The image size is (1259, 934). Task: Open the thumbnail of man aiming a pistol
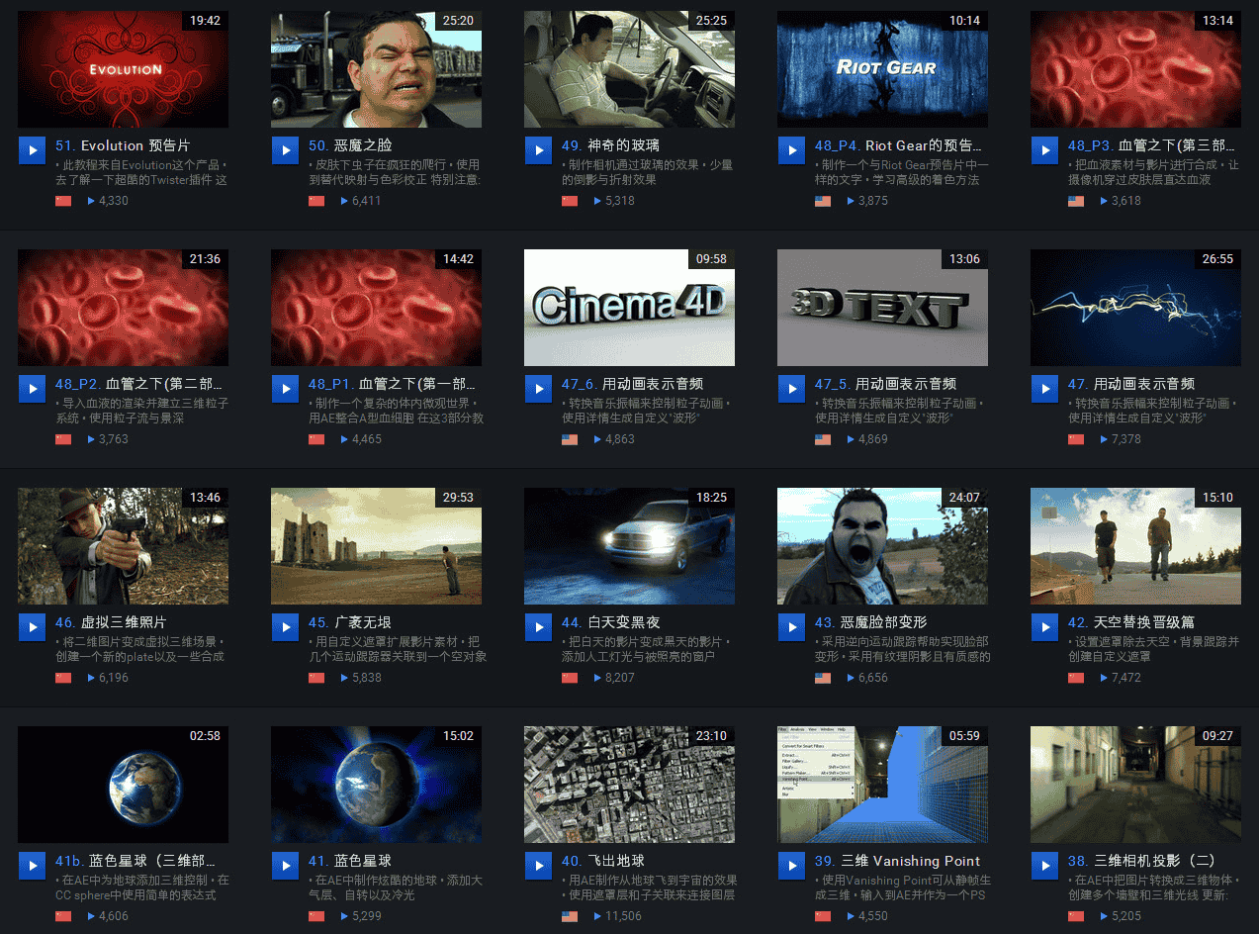pyautogui.click(x=124, y=546)
